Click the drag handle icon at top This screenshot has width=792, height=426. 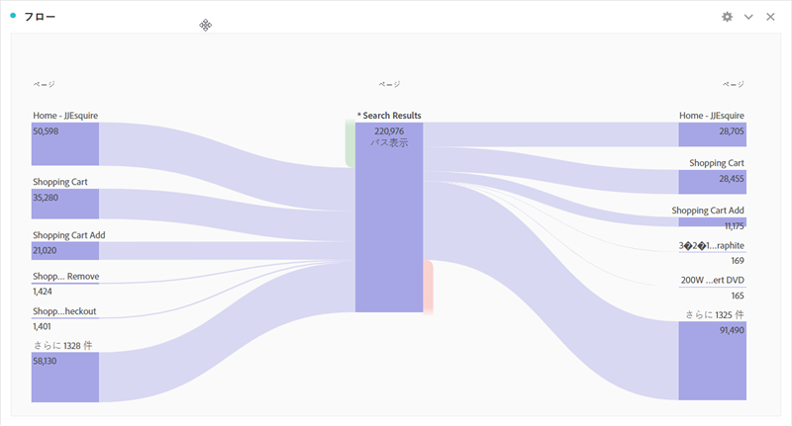tap(205, 25)
